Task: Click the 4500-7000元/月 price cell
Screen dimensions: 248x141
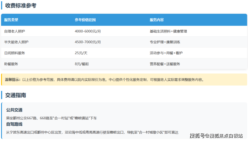Action: [88, 42]
